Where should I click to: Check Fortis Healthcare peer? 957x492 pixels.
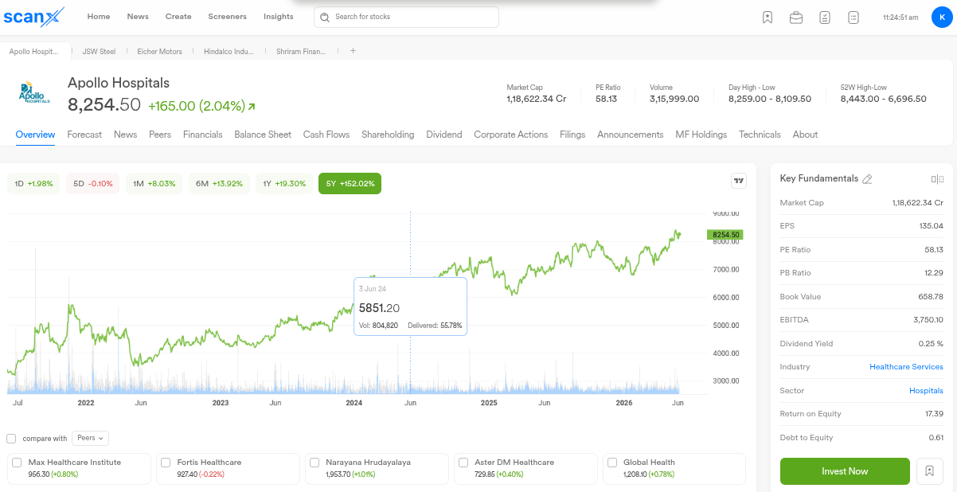(166, 463)
